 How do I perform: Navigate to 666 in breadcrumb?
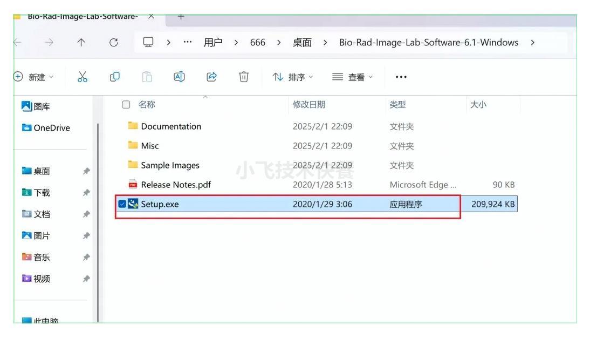258,42
